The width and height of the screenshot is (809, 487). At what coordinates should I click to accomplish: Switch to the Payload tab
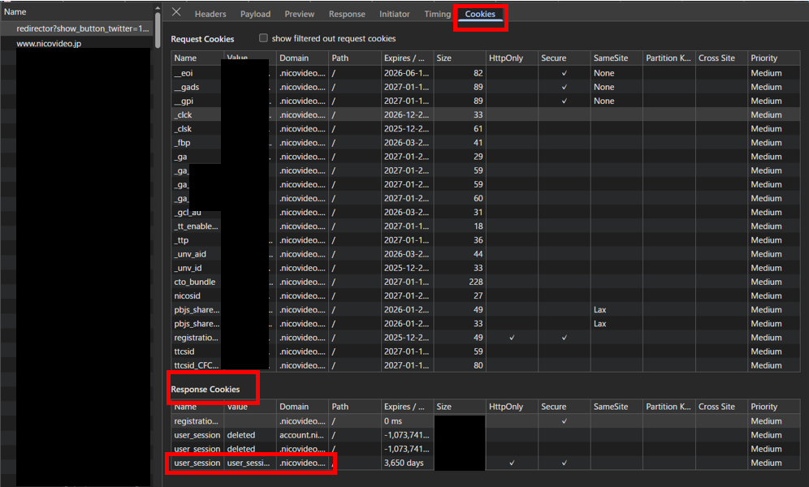coord(255,14)
